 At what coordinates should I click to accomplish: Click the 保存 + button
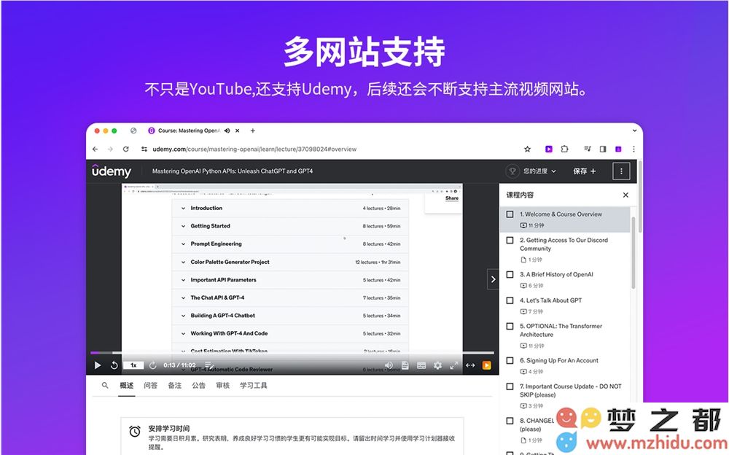click(585, 171)
